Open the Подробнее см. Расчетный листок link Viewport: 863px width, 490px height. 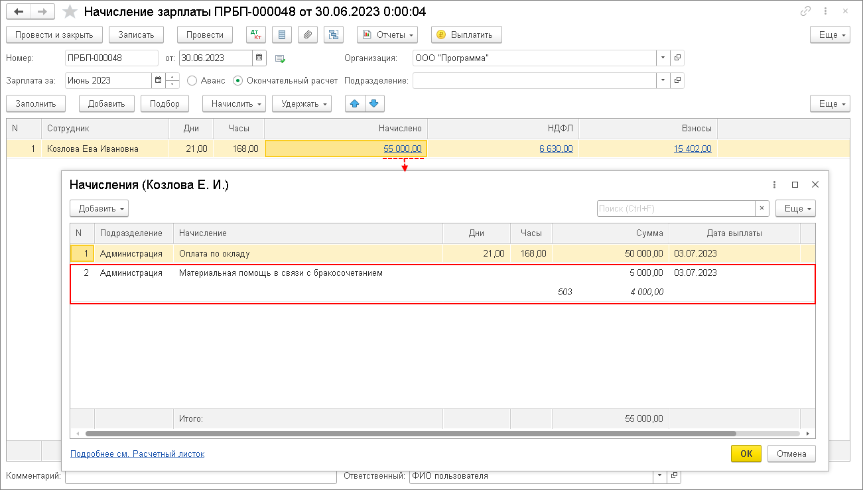(137, 454)
